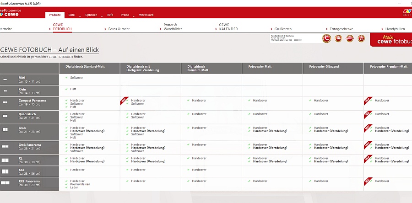Click the Compact Panorama format icon
This screenshot has height=203, width=412.
tap(5, 102)
